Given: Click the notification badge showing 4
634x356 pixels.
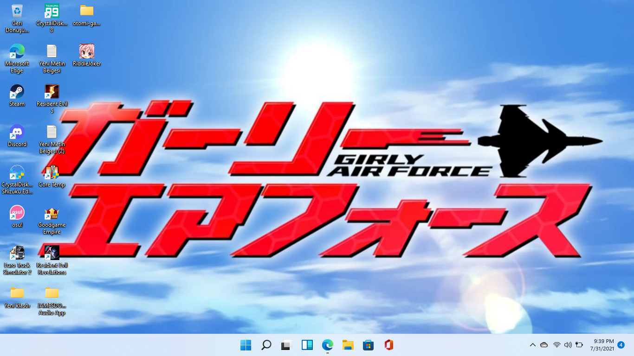Looking at the screenshot, I should click(x=621, y=345).
